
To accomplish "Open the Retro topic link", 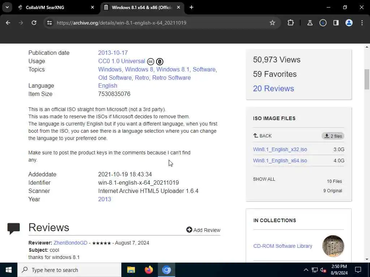I will point(142,78).
